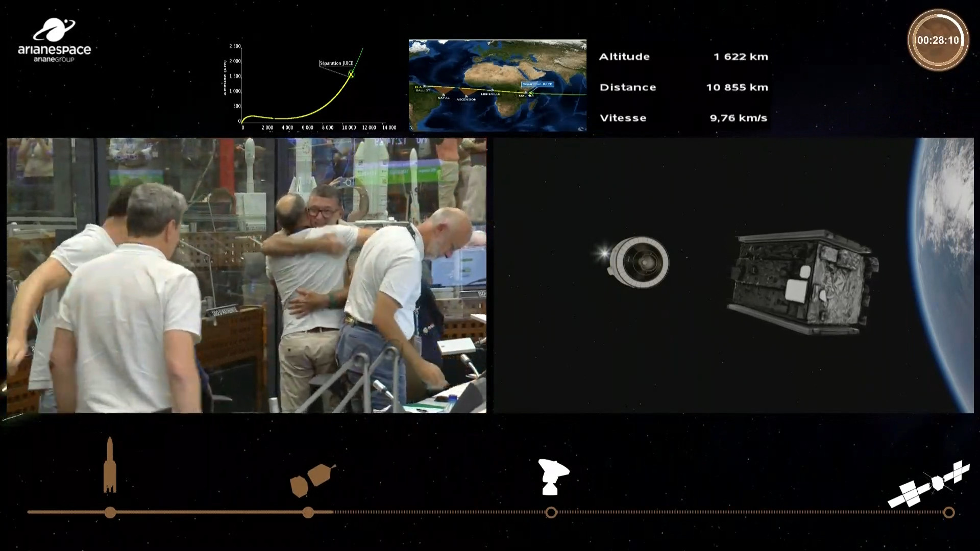Click the Séparation JUICE label on graph
Viewport: 980px width, 551px height.
click(336, 64)
